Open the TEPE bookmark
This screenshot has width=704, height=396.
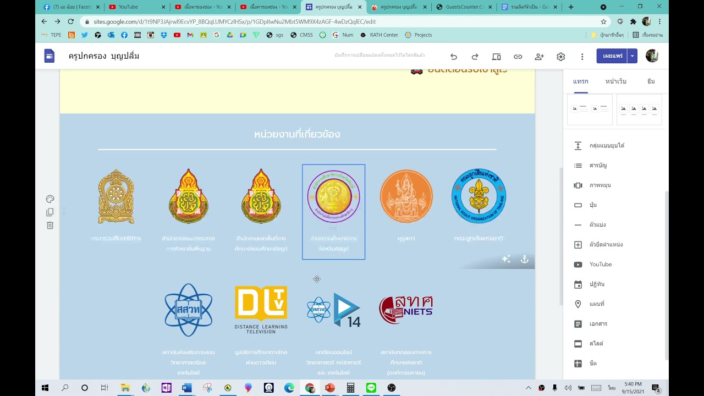52,35
